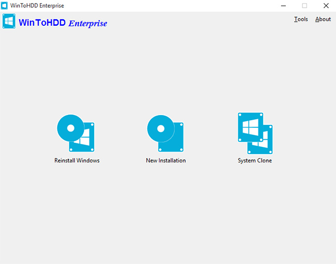Click the title bar app icon
Image resolution: width=336 pixels, height=264 pixels.
click(4, 6)
